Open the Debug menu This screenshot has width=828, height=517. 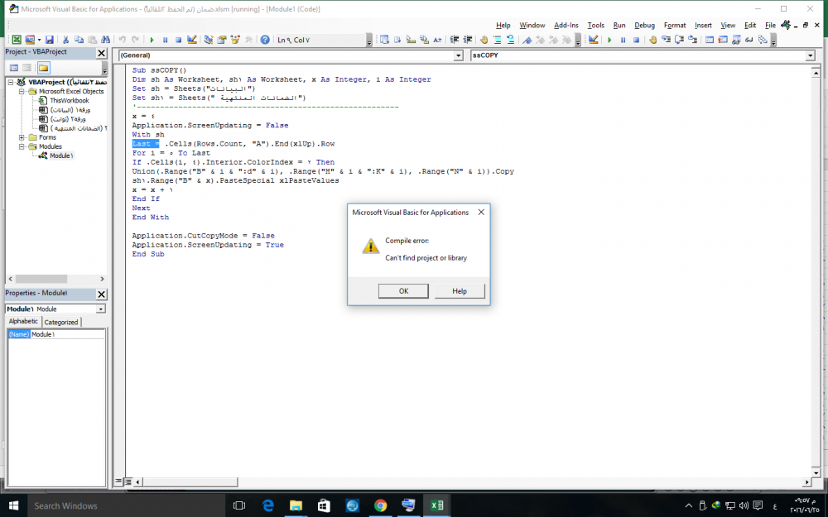pos(644,26)
